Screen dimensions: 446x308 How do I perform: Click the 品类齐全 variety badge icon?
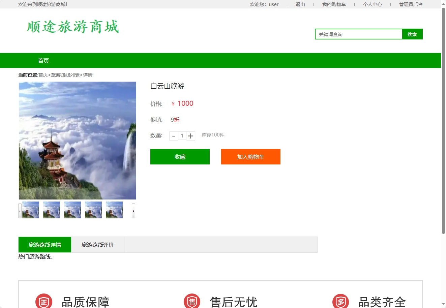[340, 301]
